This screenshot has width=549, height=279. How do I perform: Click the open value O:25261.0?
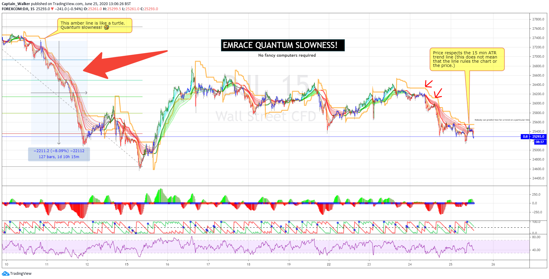[x=93, y=9]
